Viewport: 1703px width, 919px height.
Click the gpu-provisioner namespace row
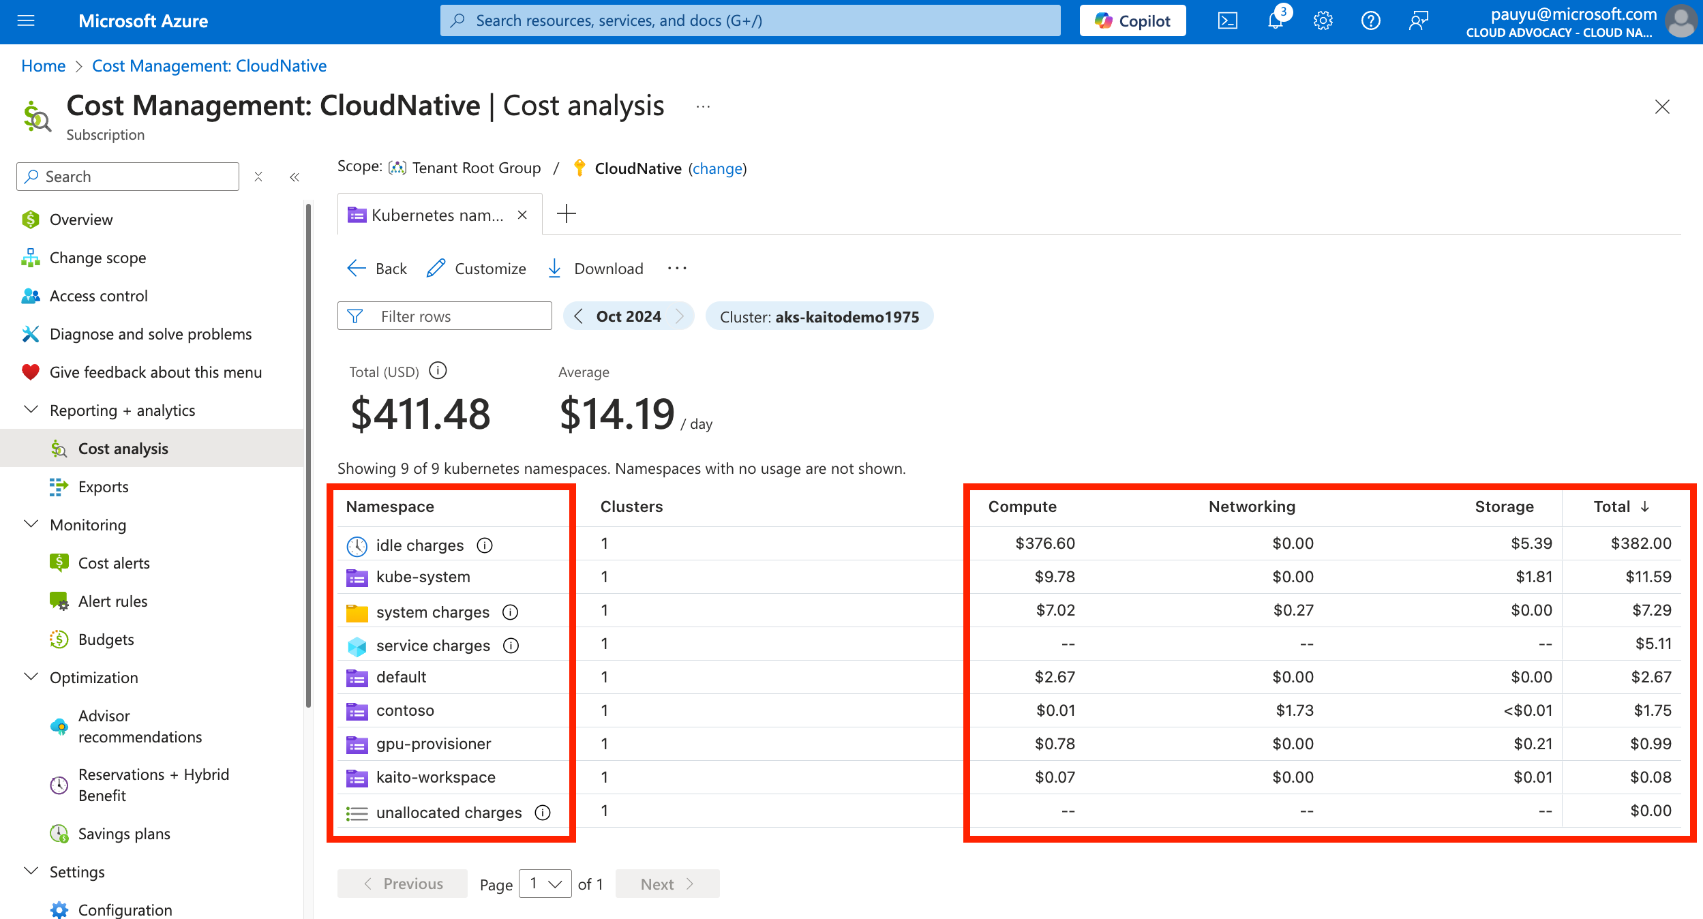pyautogui.click(x=1009, y=744)
